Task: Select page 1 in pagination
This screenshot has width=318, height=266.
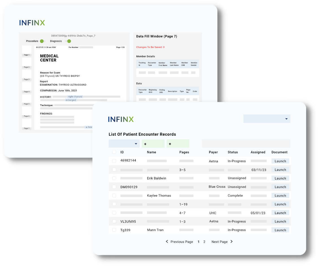Action: pos(199,242)
